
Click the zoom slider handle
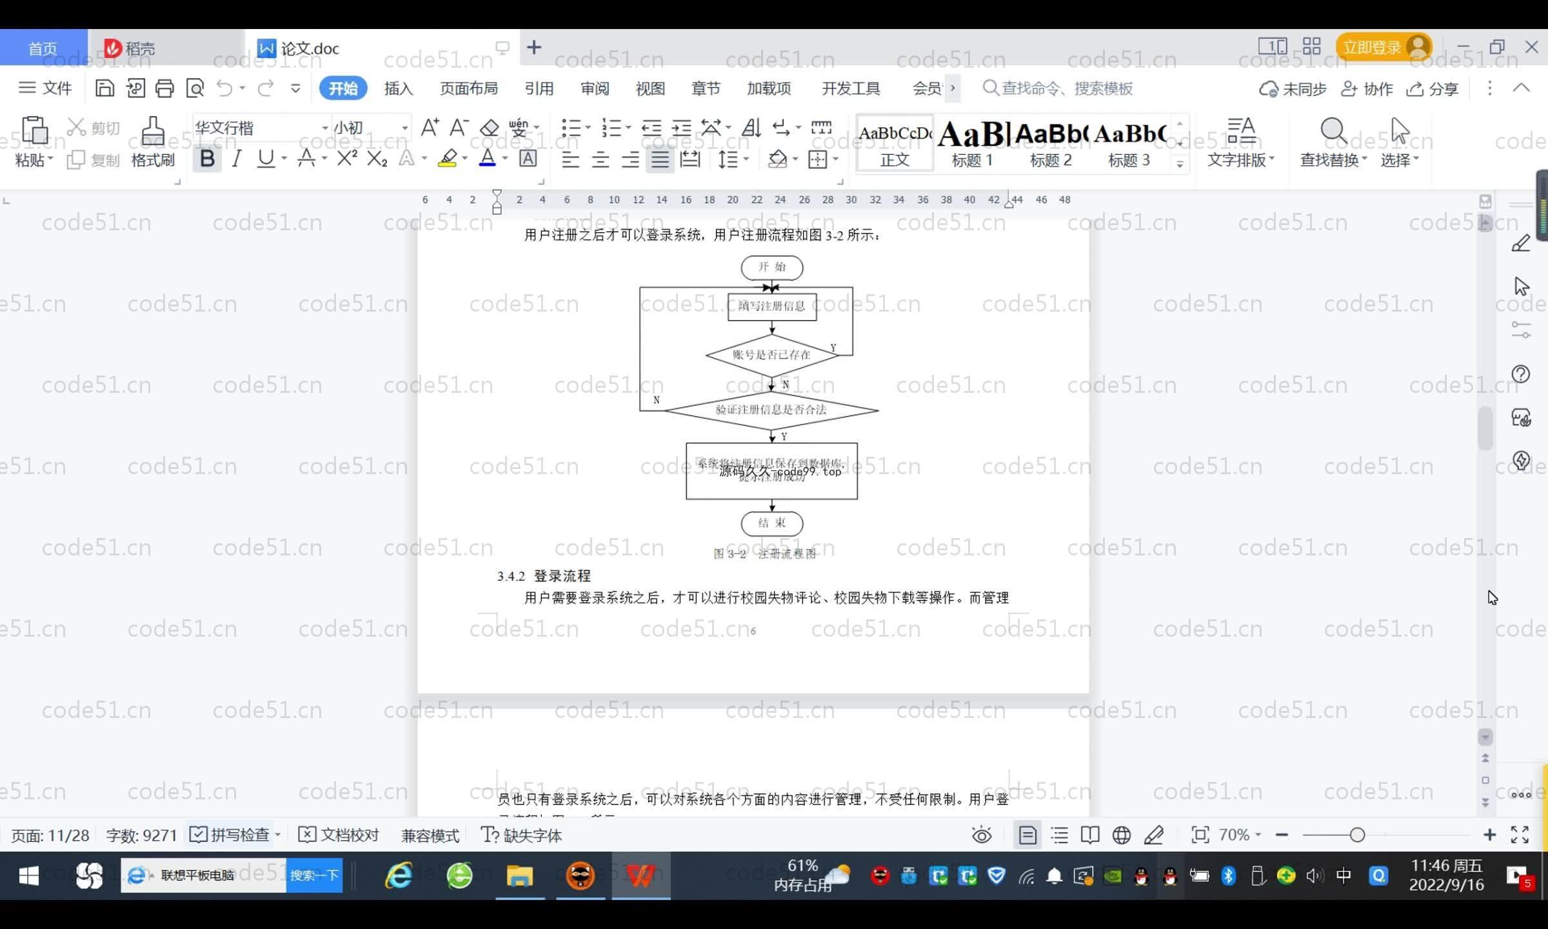pos(1357,835)
